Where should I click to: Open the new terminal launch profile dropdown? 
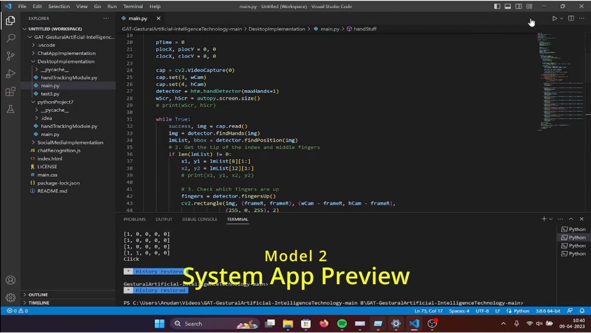550,219
